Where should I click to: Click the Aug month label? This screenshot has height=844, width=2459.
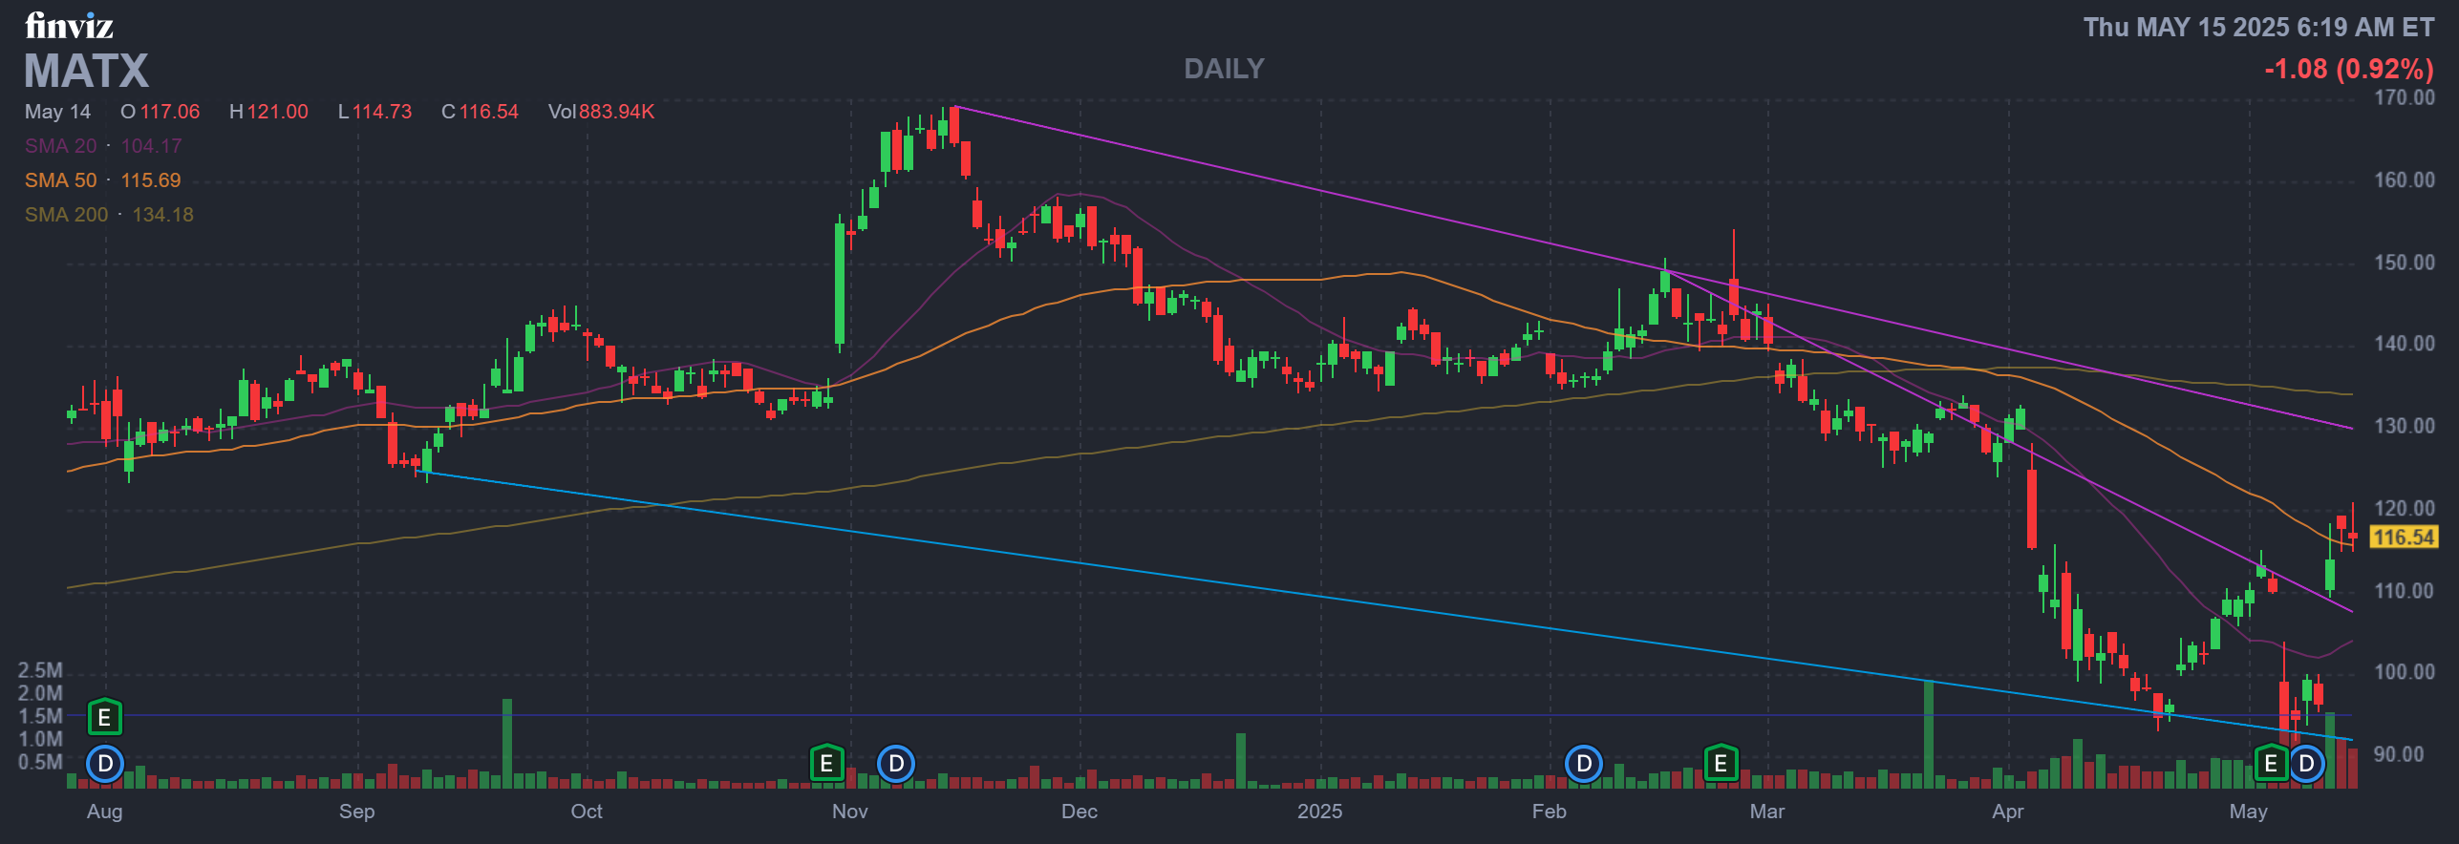[104, 812]
